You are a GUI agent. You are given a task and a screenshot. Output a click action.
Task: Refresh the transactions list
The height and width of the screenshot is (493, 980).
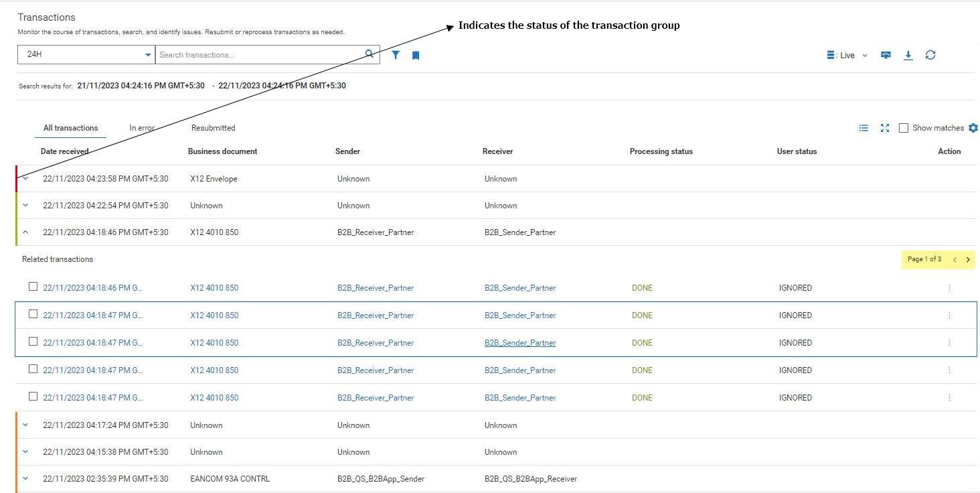pos(930,55)
